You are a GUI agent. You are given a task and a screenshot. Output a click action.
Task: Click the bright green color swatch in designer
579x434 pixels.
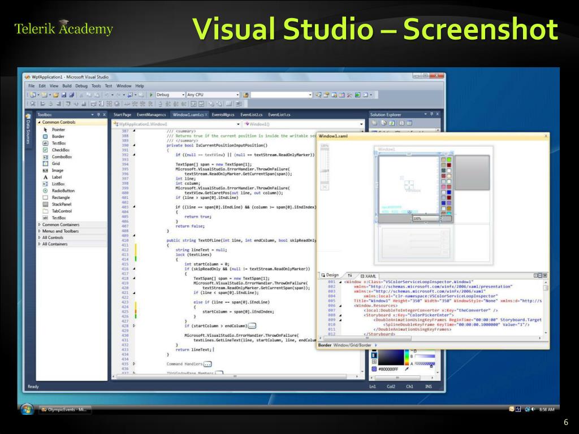coord(449,160)
